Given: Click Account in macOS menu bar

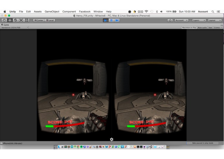Looking at the screenshot, I should tap(203, 12).
